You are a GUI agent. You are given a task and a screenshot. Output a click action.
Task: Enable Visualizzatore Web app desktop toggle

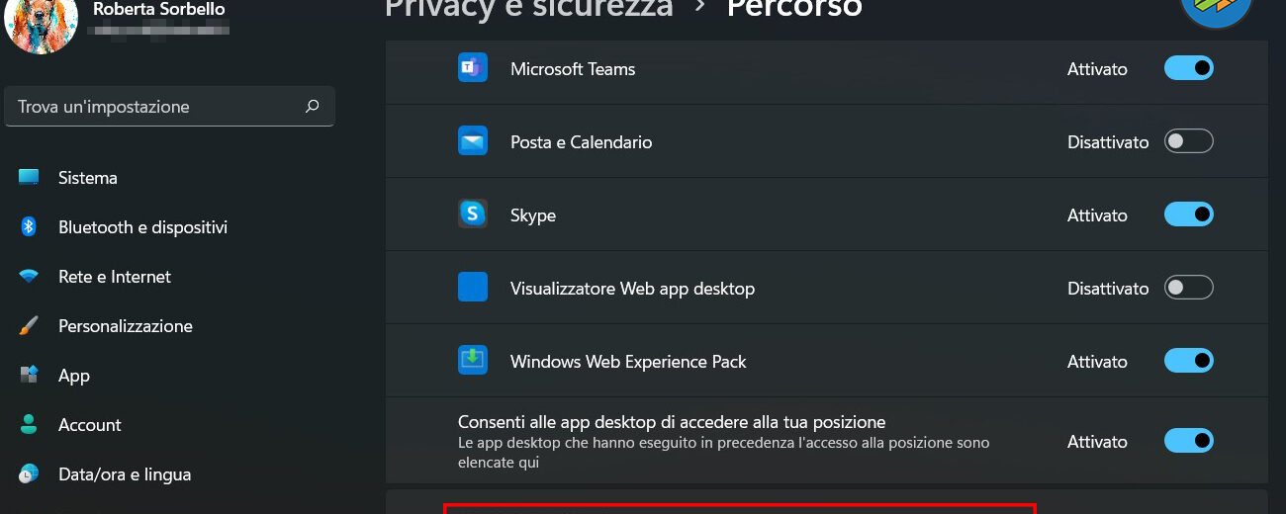coord(1188,288)
